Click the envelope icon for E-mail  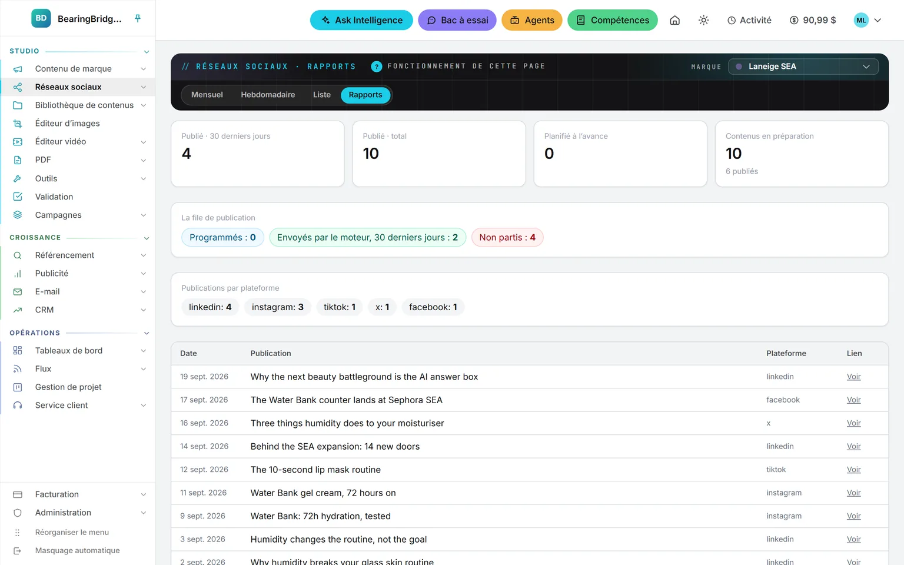coord(18,292)
